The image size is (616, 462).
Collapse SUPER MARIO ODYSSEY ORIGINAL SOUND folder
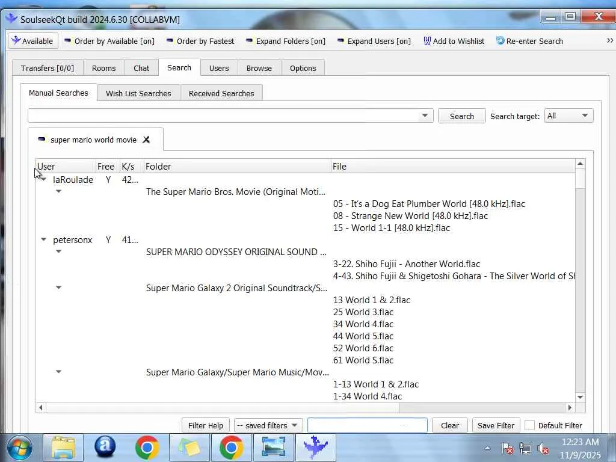click(58, 251)
